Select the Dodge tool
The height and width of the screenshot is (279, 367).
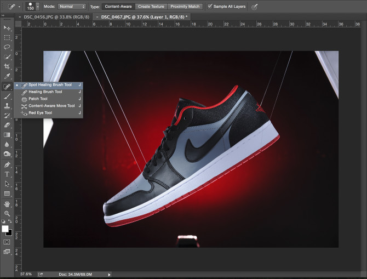tap(7, 154)
